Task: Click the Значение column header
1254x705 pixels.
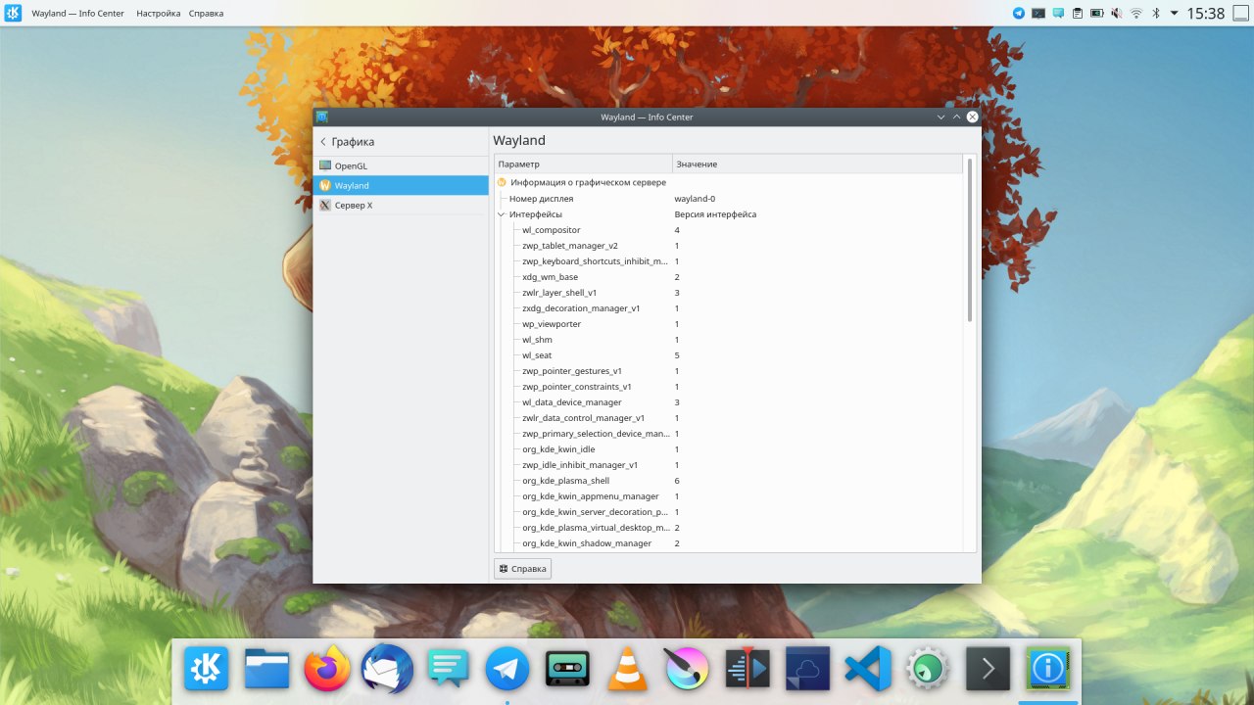Action: [817, 164]
